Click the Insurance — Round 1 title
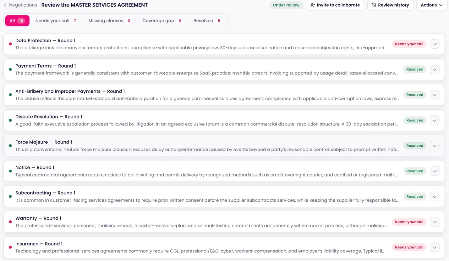This screenshot has width=449, height=261. tap(39, 244)
